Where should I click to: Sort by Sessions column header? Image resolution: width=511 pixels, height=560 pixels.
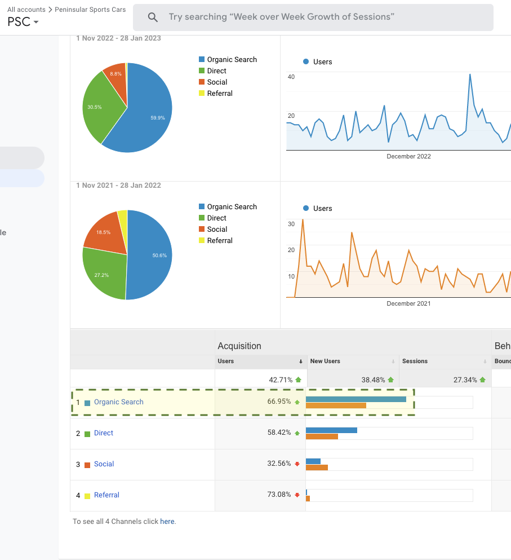415,361
